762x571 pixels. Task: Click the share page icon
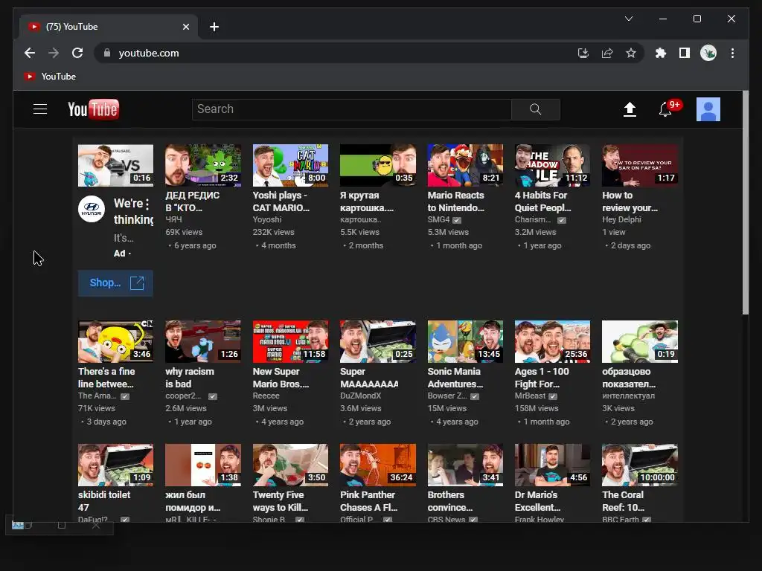coord(607,53)
